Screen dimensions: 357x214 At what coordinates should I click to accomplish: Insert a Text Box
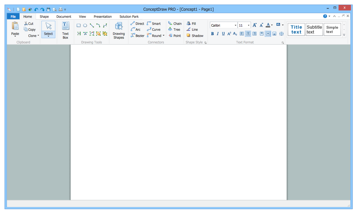click(65, 31)
